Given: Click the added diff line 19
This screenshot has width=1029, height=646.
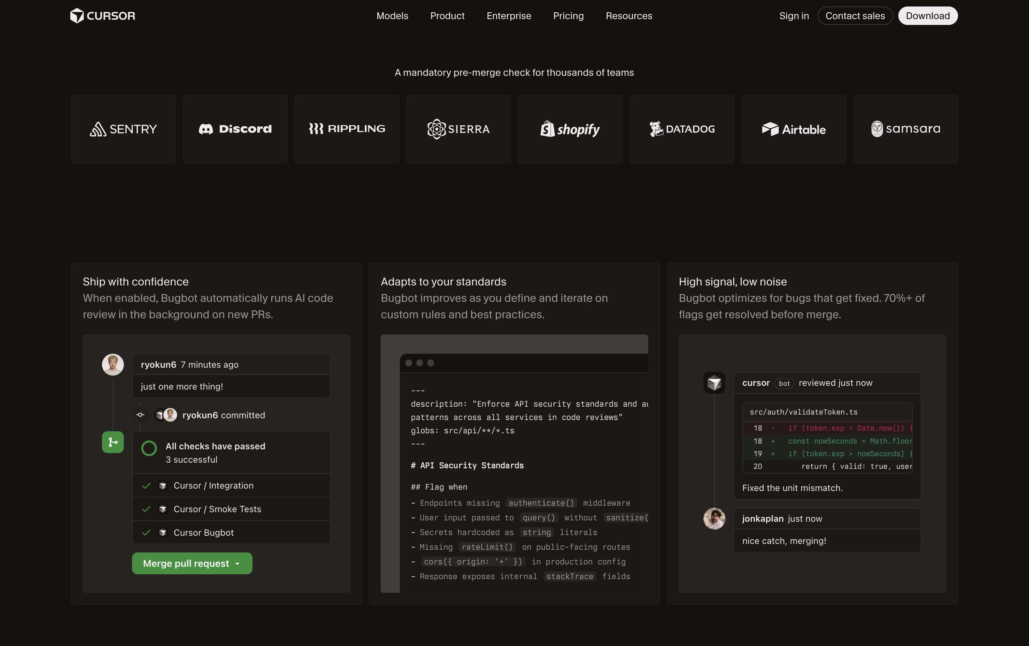Looking at the screenshot, I should [x=828, y=454].
